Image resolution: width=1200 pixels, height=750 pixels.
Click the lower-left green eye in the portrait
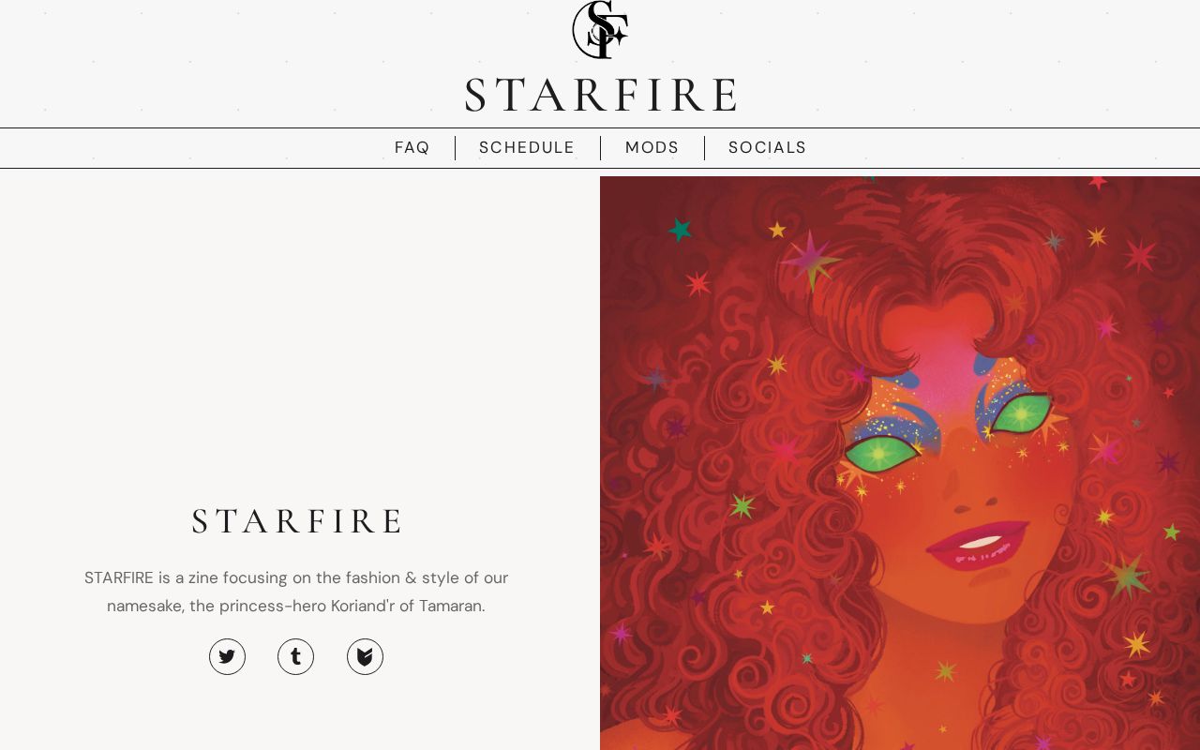pos(881,455)
